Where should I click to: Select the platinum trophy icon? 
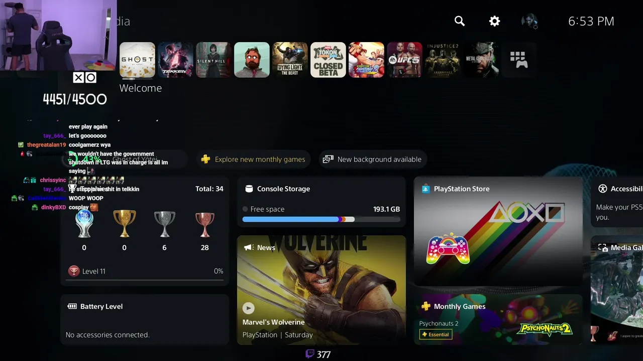(x=84, y=223)
